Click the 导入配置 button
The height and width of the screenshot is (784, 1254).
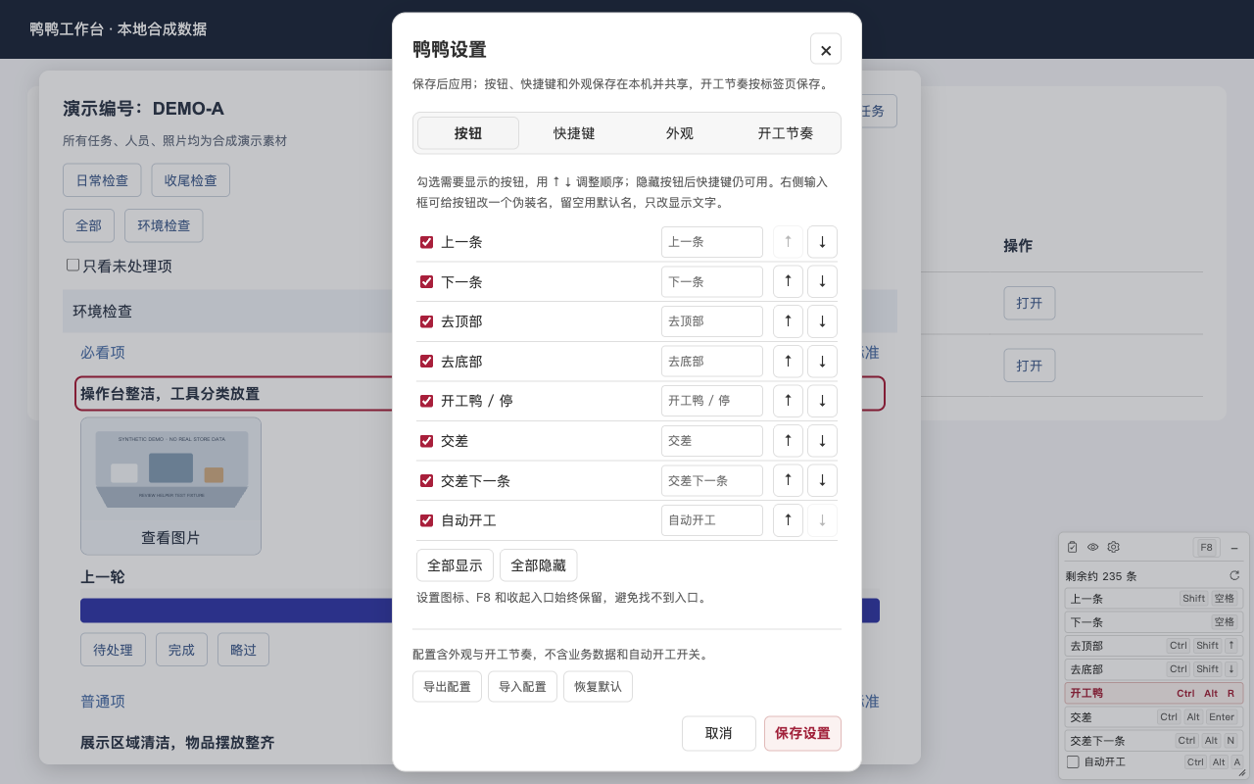coord(522,686)
